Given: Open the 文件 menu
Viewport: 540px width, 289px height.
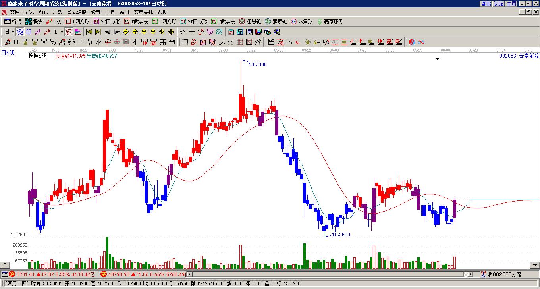Looking at the screenshot, I should 15,12.
